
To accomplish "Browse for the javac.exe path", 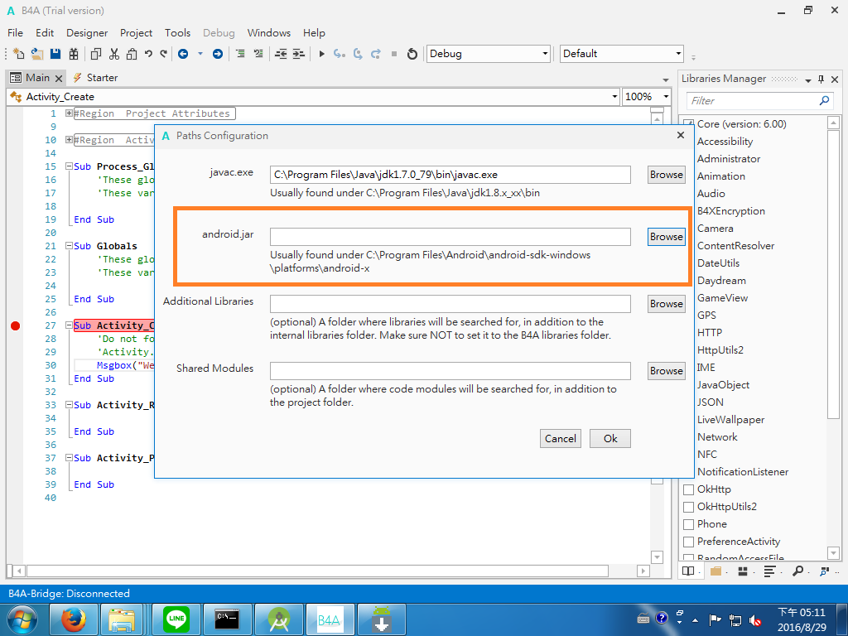I will coord(667,175).
